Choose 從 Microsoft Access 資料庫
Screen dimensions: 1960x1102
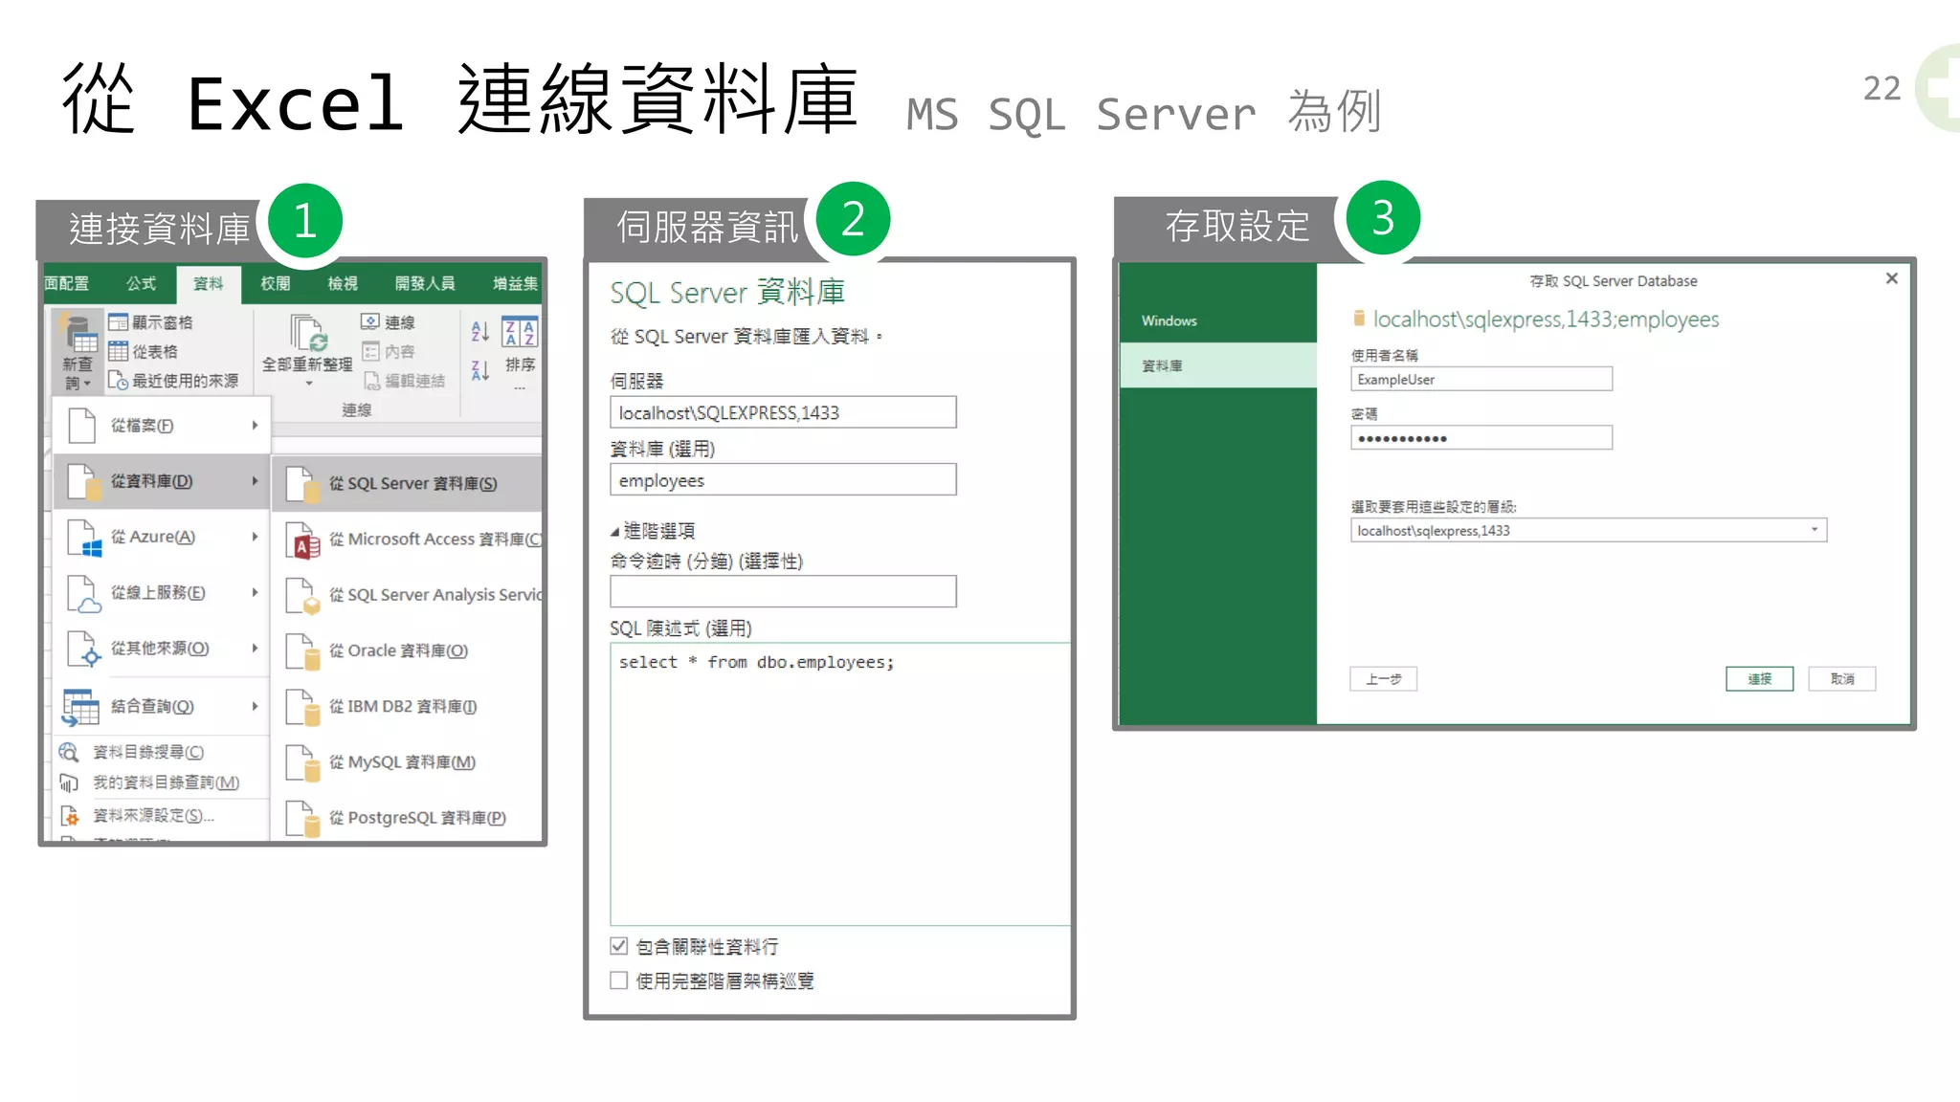(408, 540)
